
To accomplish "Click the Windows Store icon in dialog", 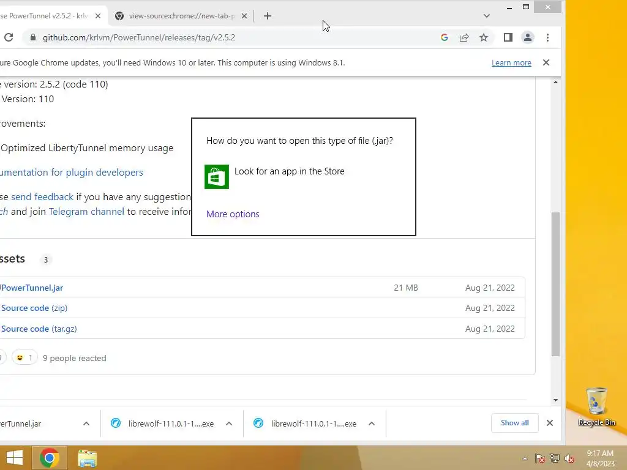I will click(217, 177).
